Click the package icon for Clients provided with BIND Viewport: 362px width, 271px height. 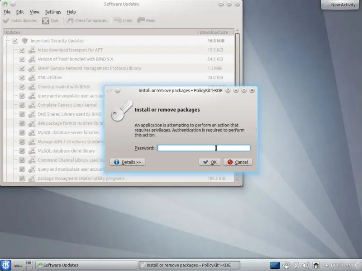pyautogui.click(x=32, y=87)
